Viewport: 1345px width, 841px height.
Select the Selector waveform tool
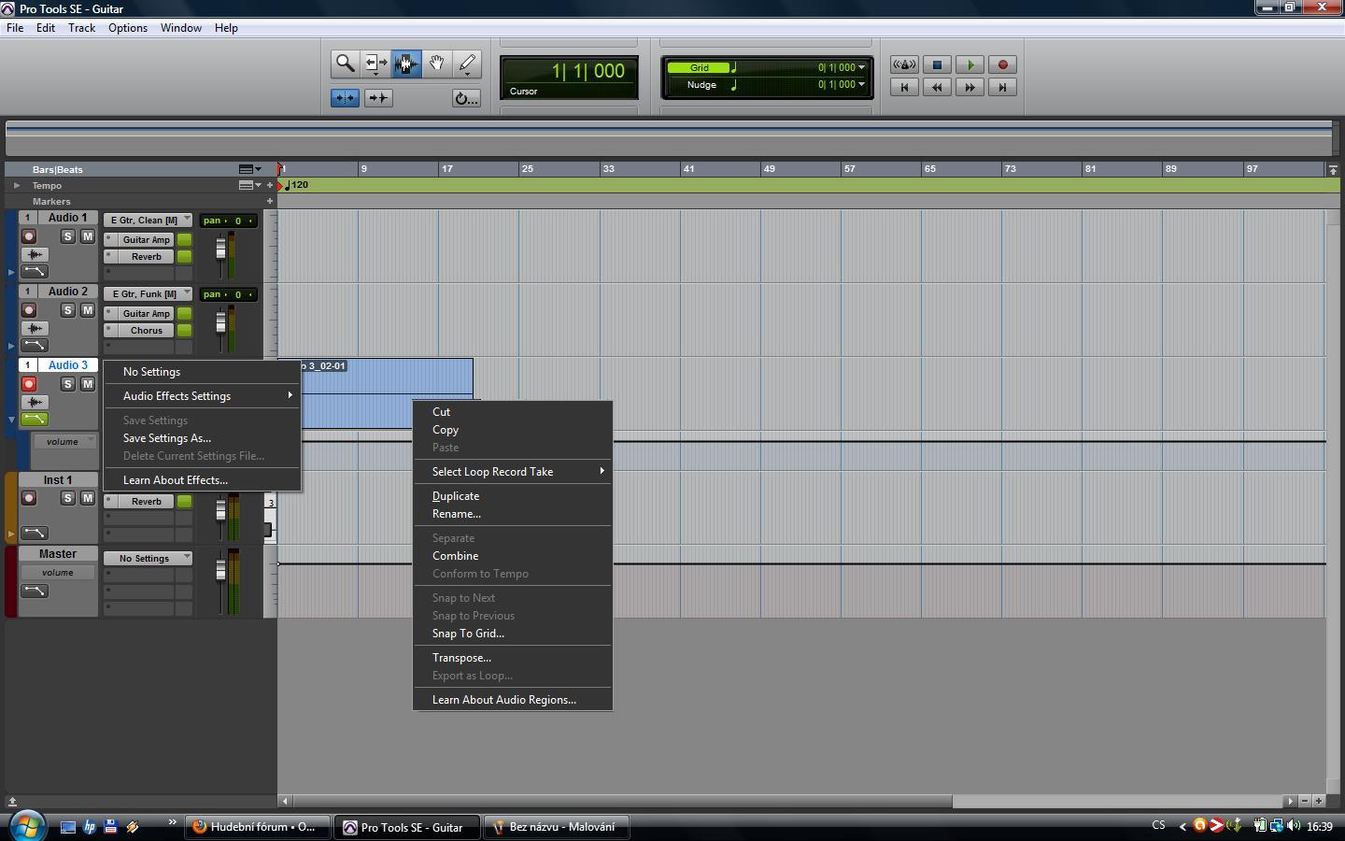(406, 64)
